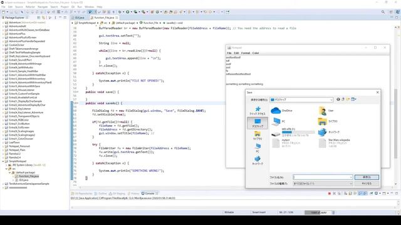Click the Console horizontal scrollbar

pos(233,207)
